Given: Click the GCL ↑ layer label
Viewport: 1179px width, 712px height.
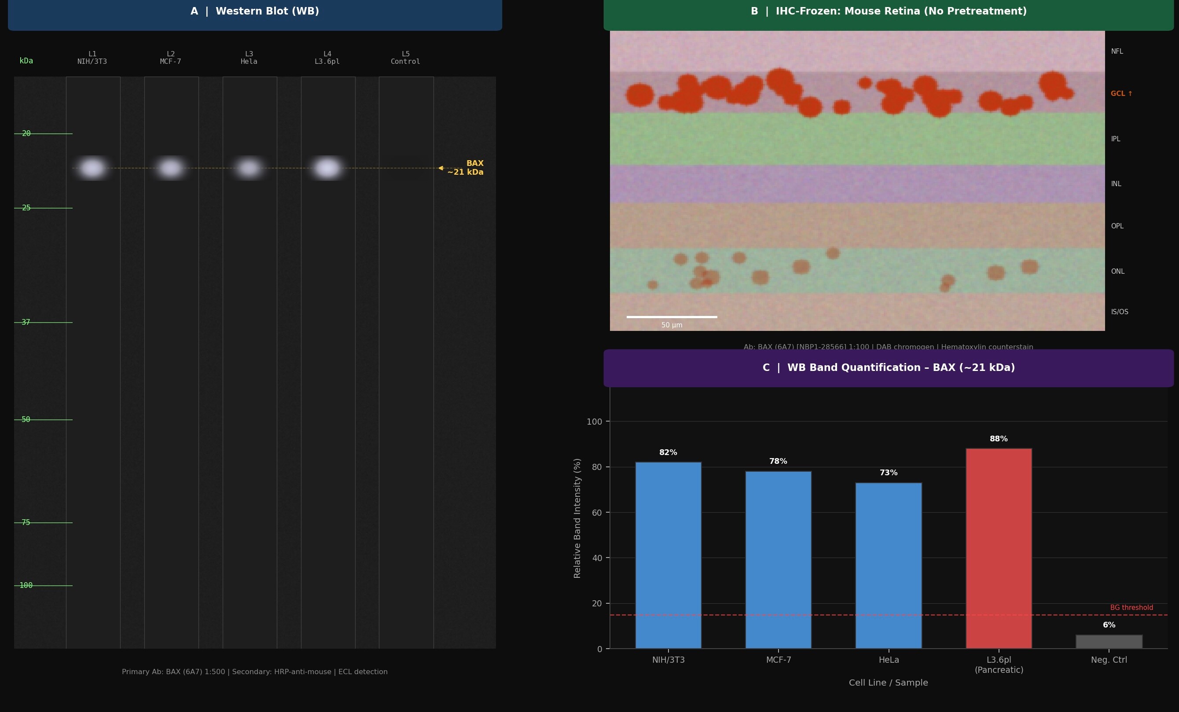Looking at the screenshot, I should [1121, 94].
